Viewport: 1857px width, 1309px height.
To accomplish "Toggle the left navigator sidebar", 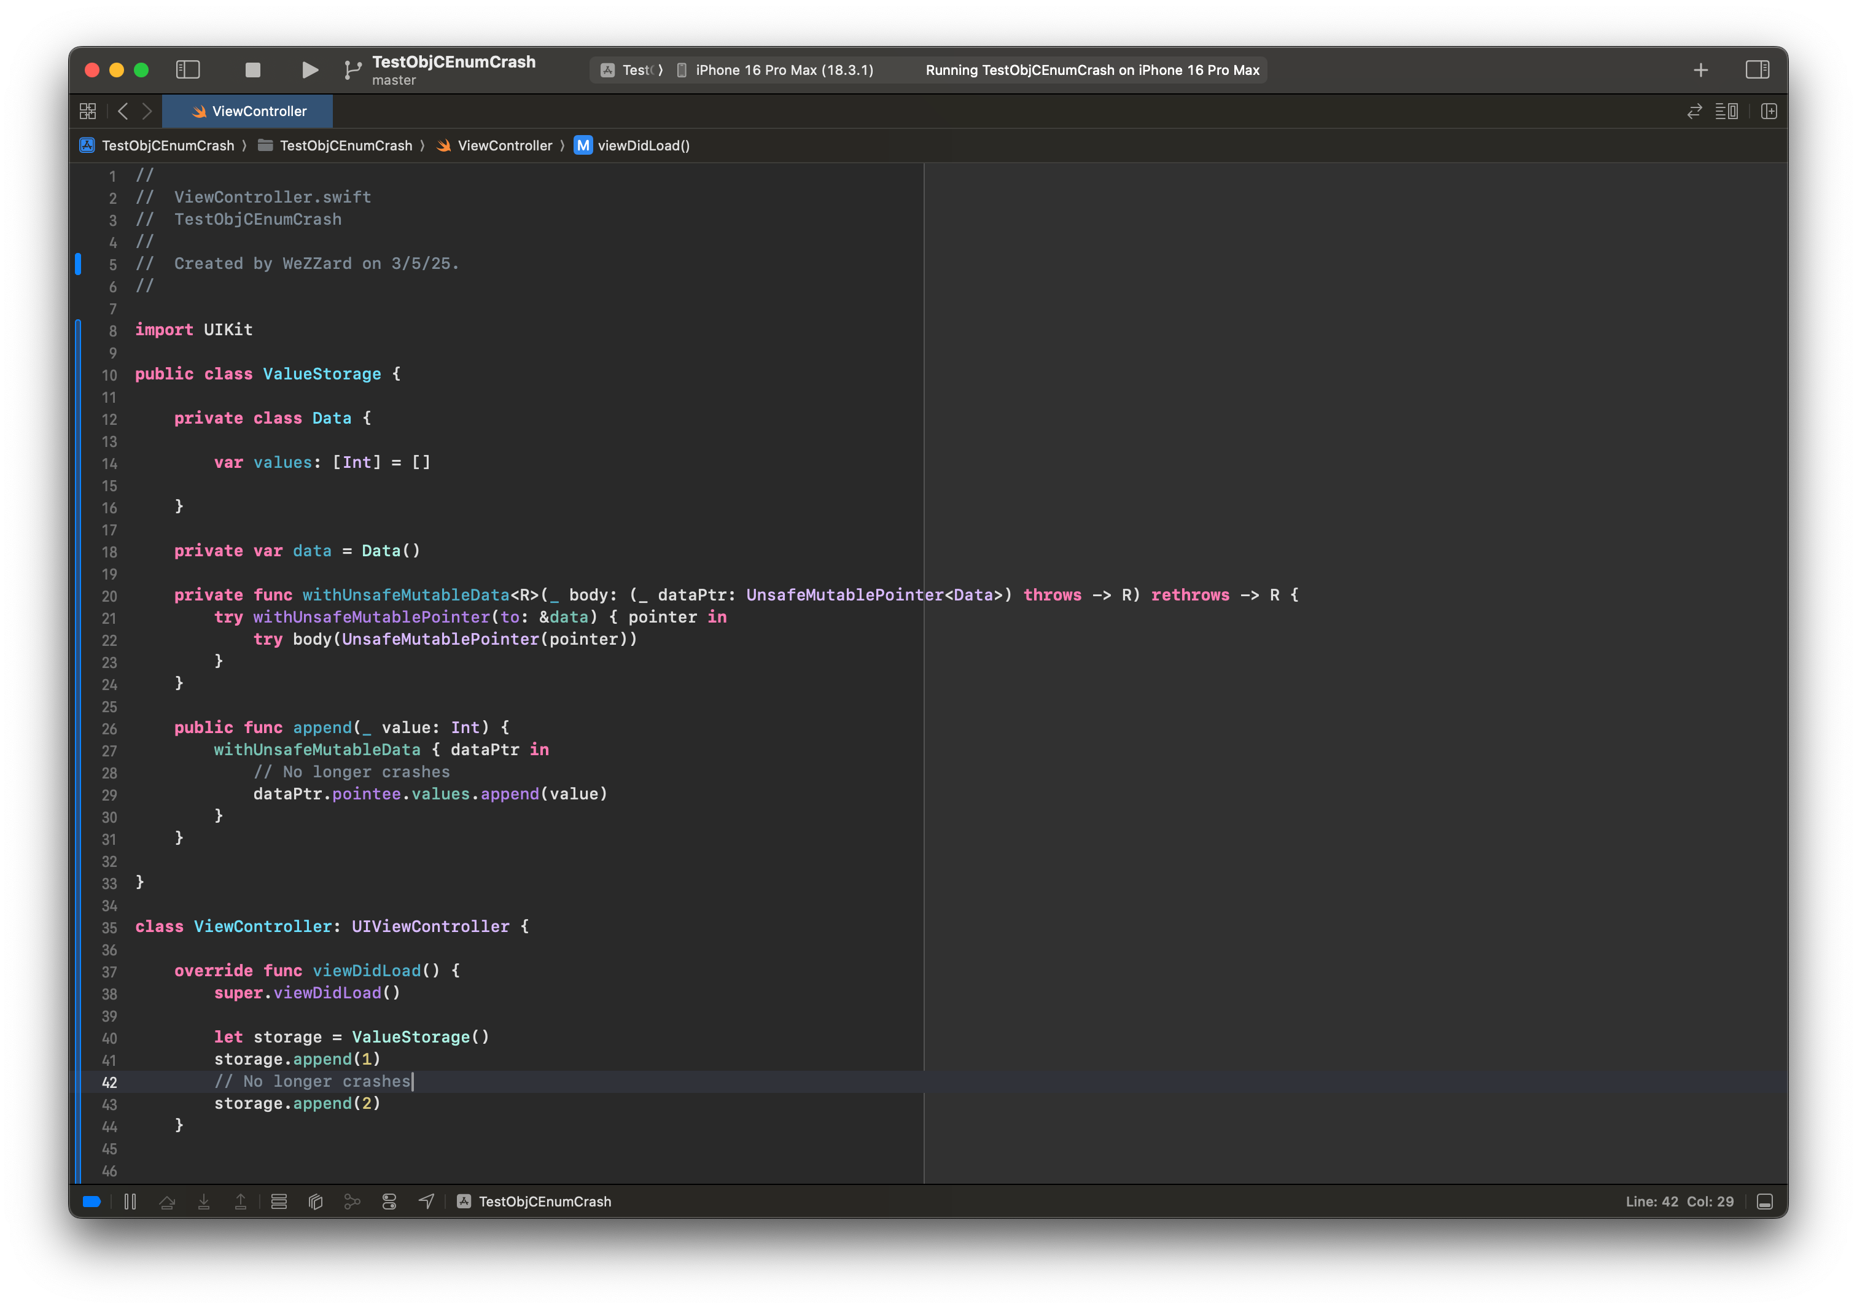I will [x=188, y=71].
